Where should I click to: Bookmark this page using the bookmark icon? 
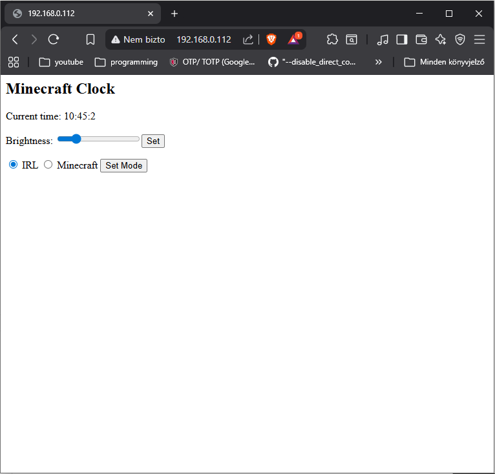pos(90,39)
